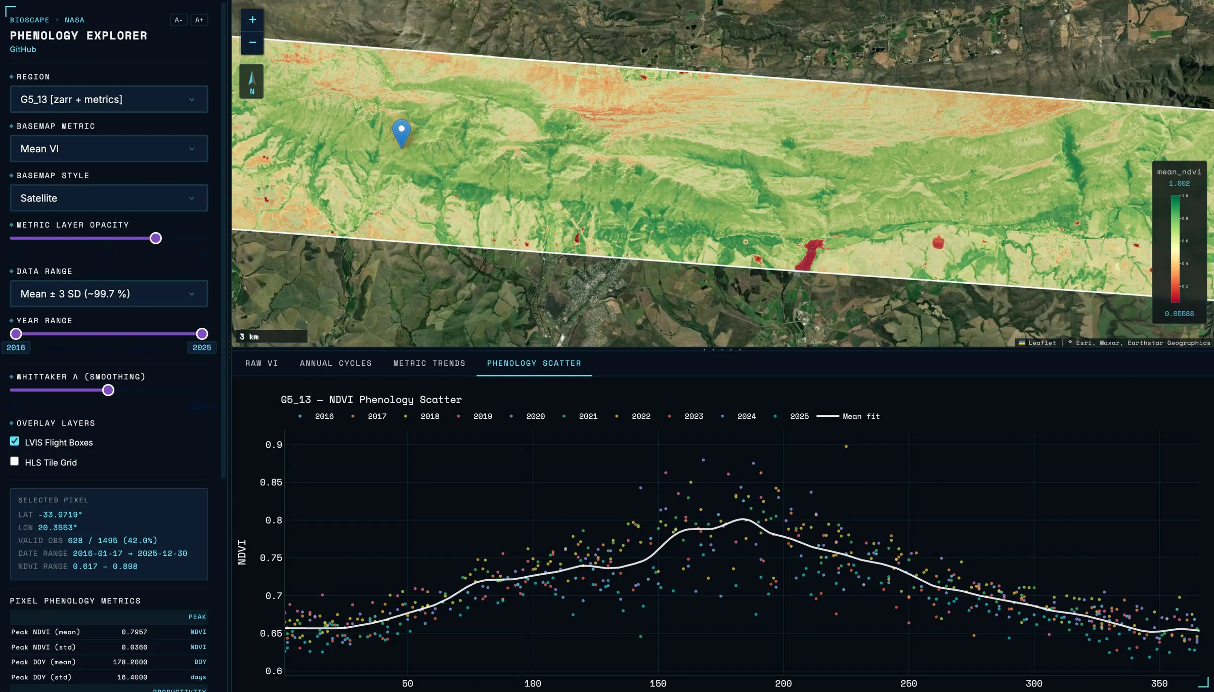Click the blue location pin on map
The image size is (1214, 692).
[x=401, y=134]
